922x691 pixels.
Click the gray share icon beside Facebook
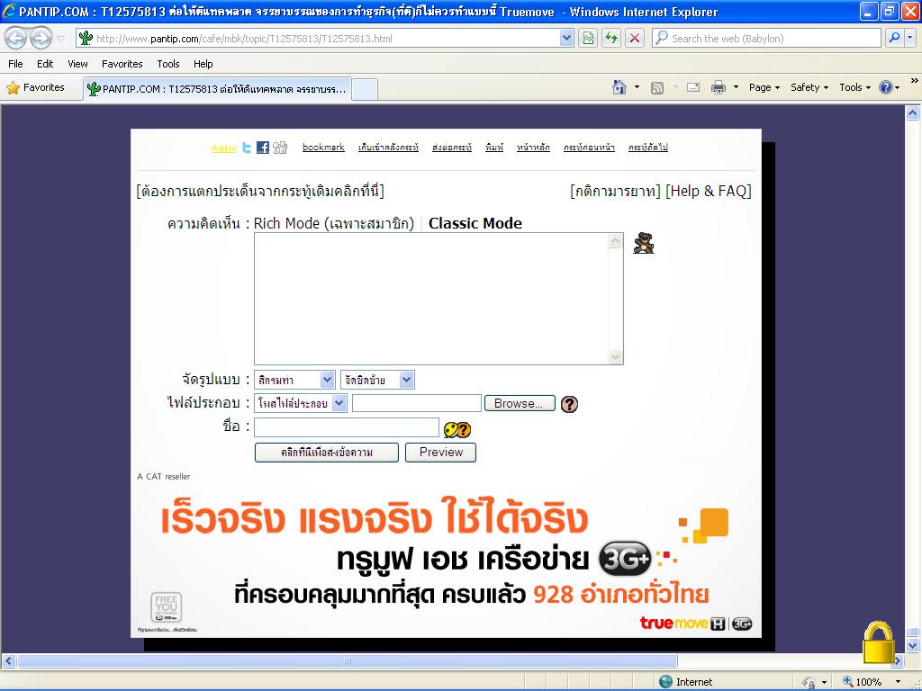click(280, 148)
